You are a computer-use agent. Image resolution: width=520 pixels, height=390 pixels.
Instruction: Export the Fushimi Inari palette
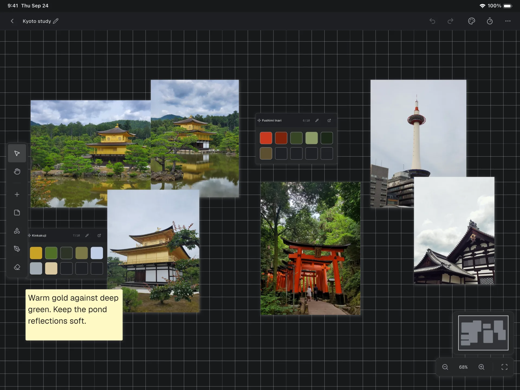(x=329, y=121)
